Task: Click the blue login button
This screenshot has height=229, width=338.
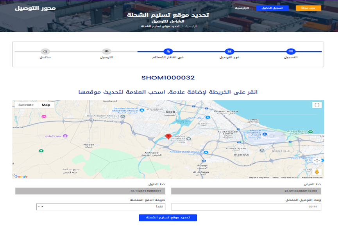Action: pos(272,8)
